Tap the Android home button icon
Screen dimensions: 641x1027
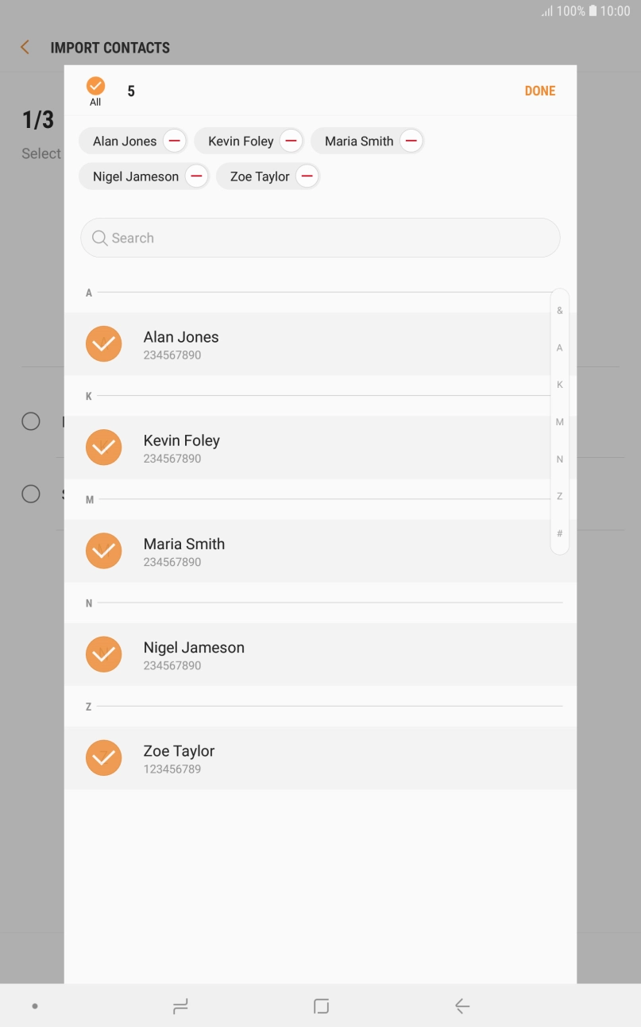click(x=321, y=1006)
